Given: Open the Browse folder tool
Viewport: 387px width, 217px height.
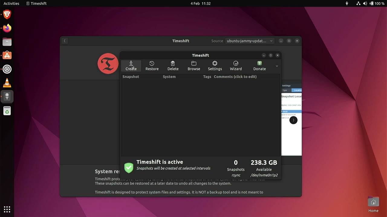Looking at the screenshot, I should pos(194,66).
